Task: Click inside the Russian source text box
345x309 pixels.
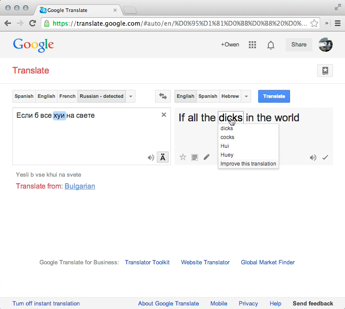Action: coord(92,136)
